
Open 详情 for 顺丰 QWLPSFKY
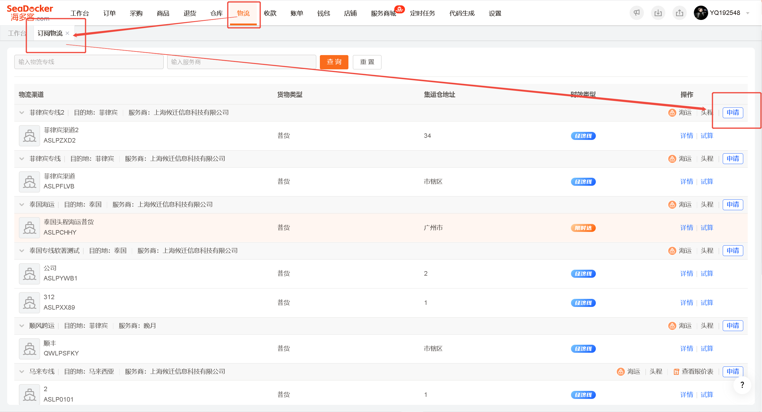687,349
